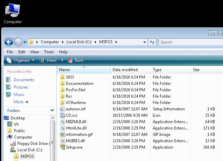Select Desktop in the folder tree
The width and height of the screenshot is (223, 161).
[18, 118]
